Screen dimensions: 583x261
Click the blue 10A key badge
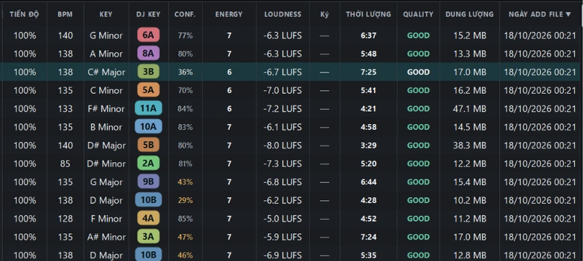[x=148, y=127]
